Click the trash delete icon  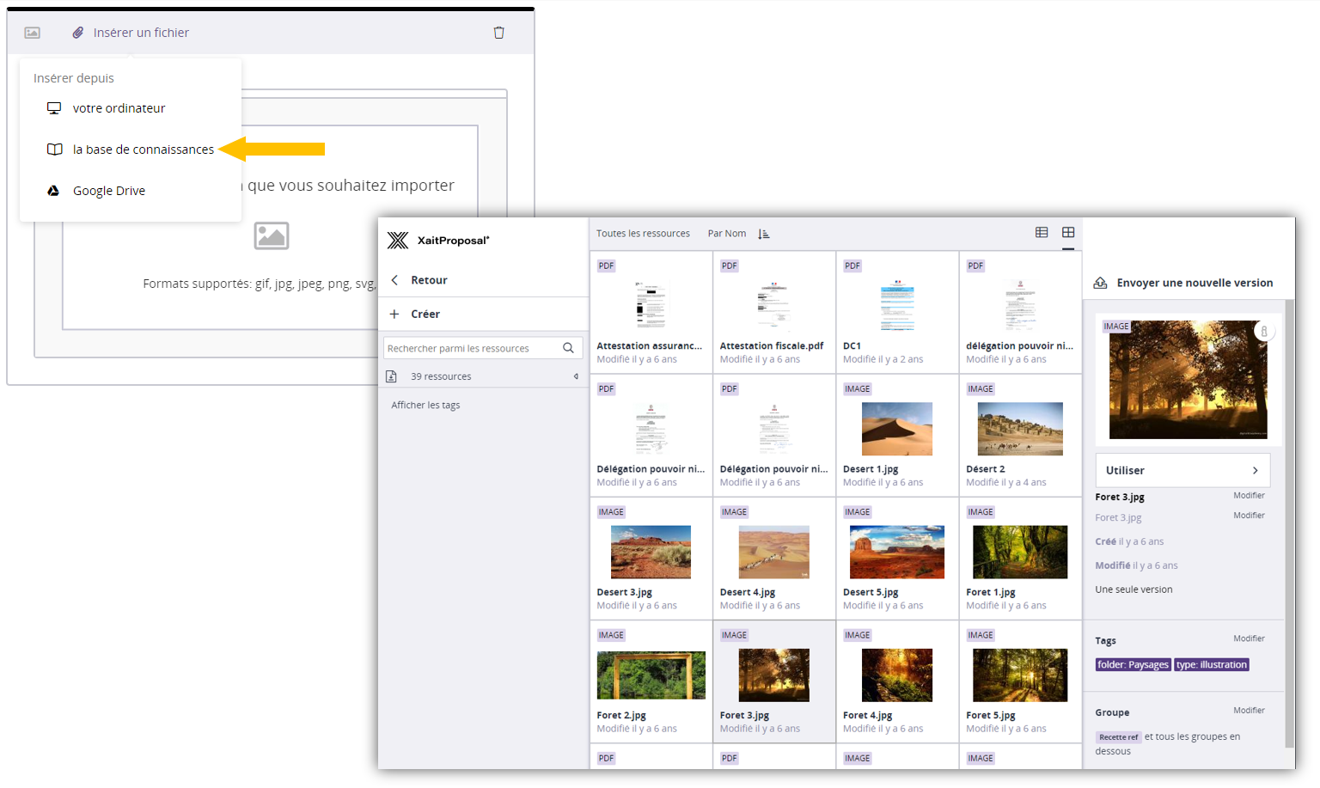[498, 33]
